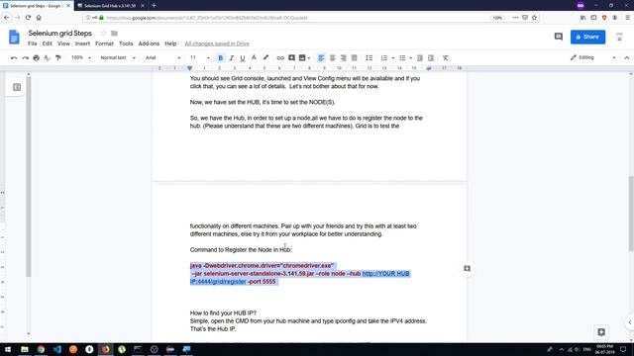This screenshot has width=634, height=356.
Task: Move document to a folder
Action: pyautogui.click(x=115, y=33)
